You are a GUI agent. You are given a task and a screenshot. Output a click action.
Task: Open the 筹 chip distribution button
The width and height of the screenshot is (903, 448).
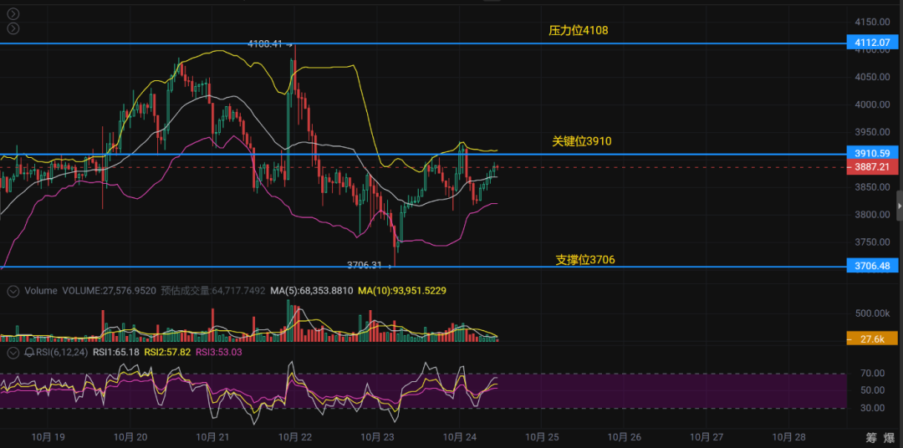pos(871,437)
